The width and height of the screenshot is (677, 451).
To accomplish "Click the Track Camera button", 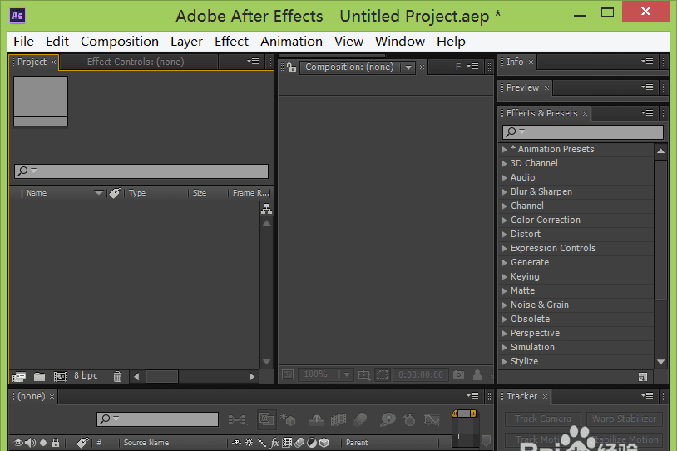I will click(542, 419).
